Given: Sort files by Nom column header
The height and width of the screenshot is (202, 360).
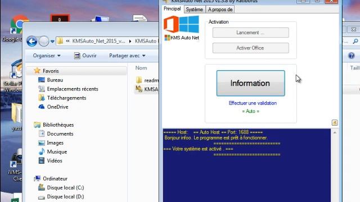Looking at the screenshot, I should coord(141,68).
